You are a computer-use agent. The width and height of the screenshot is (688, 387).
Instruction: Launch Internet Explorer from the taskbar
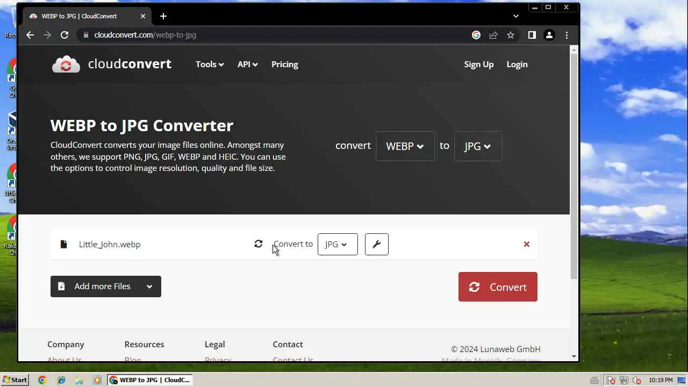[x=61, y=380]
